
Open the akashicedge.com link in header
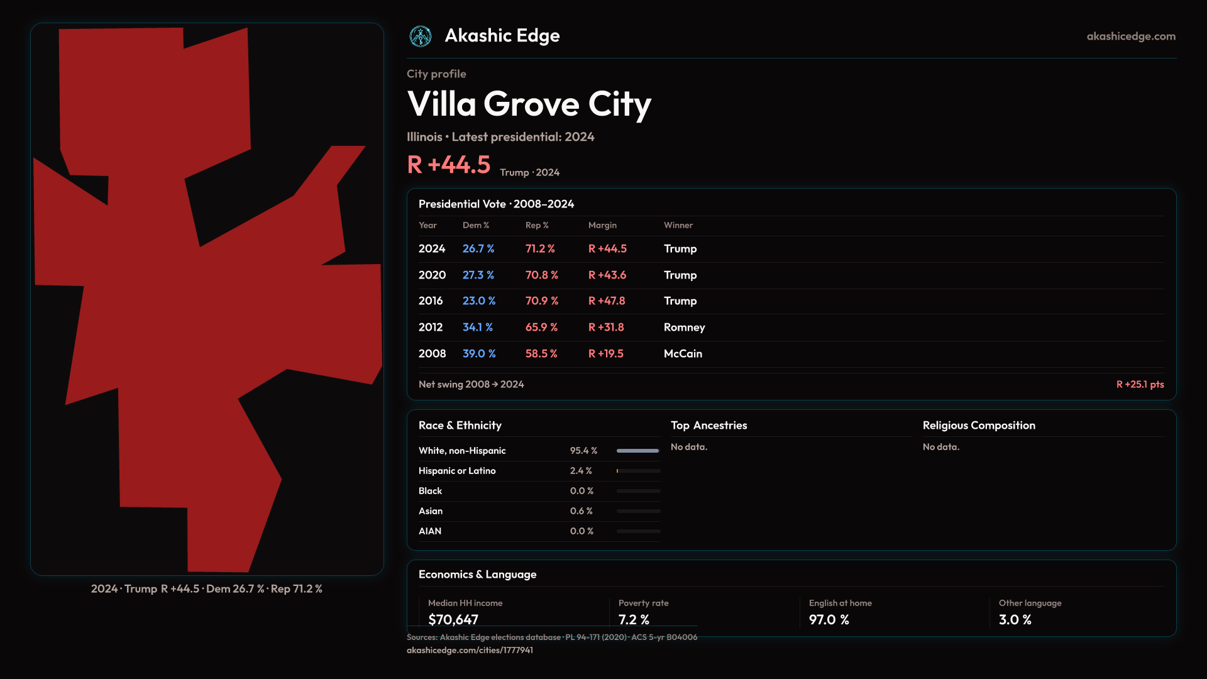pyautogui.click(x=1130, y=36)
